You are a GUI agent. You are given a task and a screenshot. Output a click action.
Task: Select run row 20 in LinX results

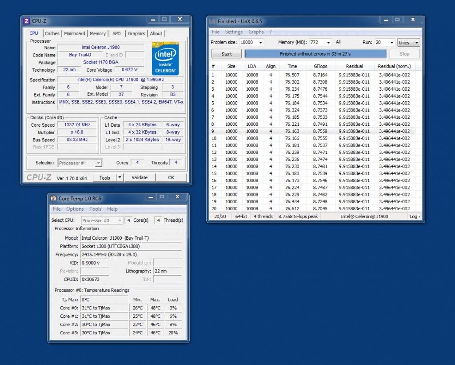click(312, 209)
